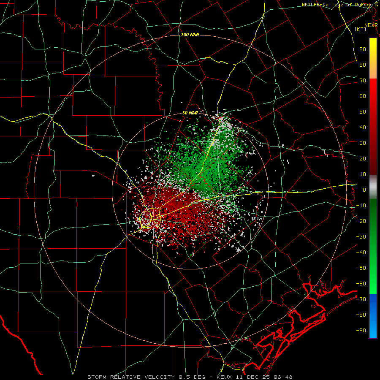Click the -30 value on velocity scale

point(361,237)
